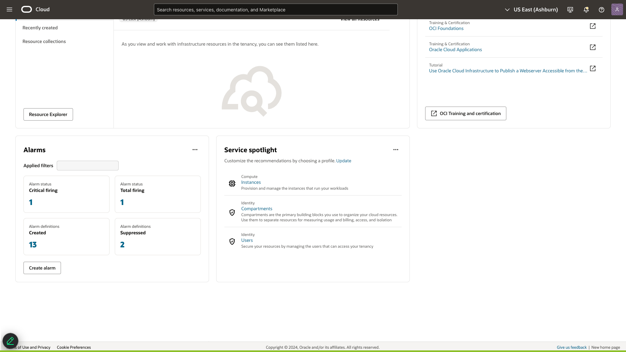Open OCI Foundations external link icon
The height and width of the screenshot is (352, 626).
[x=593, y=26]
